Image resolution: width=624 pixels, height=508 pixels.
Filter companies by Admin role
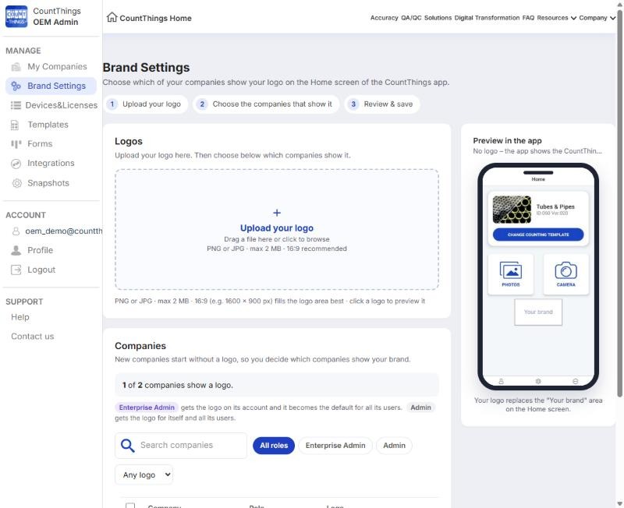(394, 446)
